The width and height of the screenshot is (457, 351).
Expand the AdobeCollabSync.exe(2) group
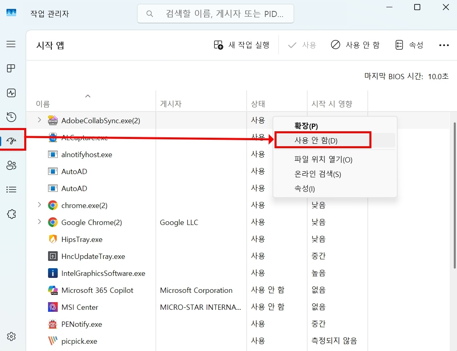coord(39,120)
